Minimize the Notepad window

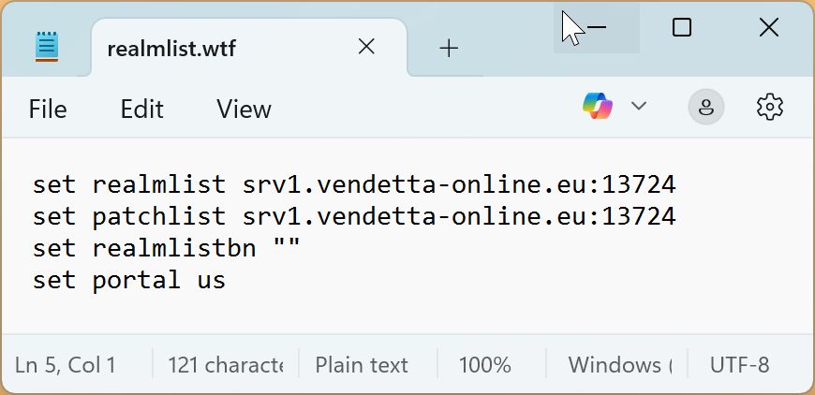tap(597, 28)
